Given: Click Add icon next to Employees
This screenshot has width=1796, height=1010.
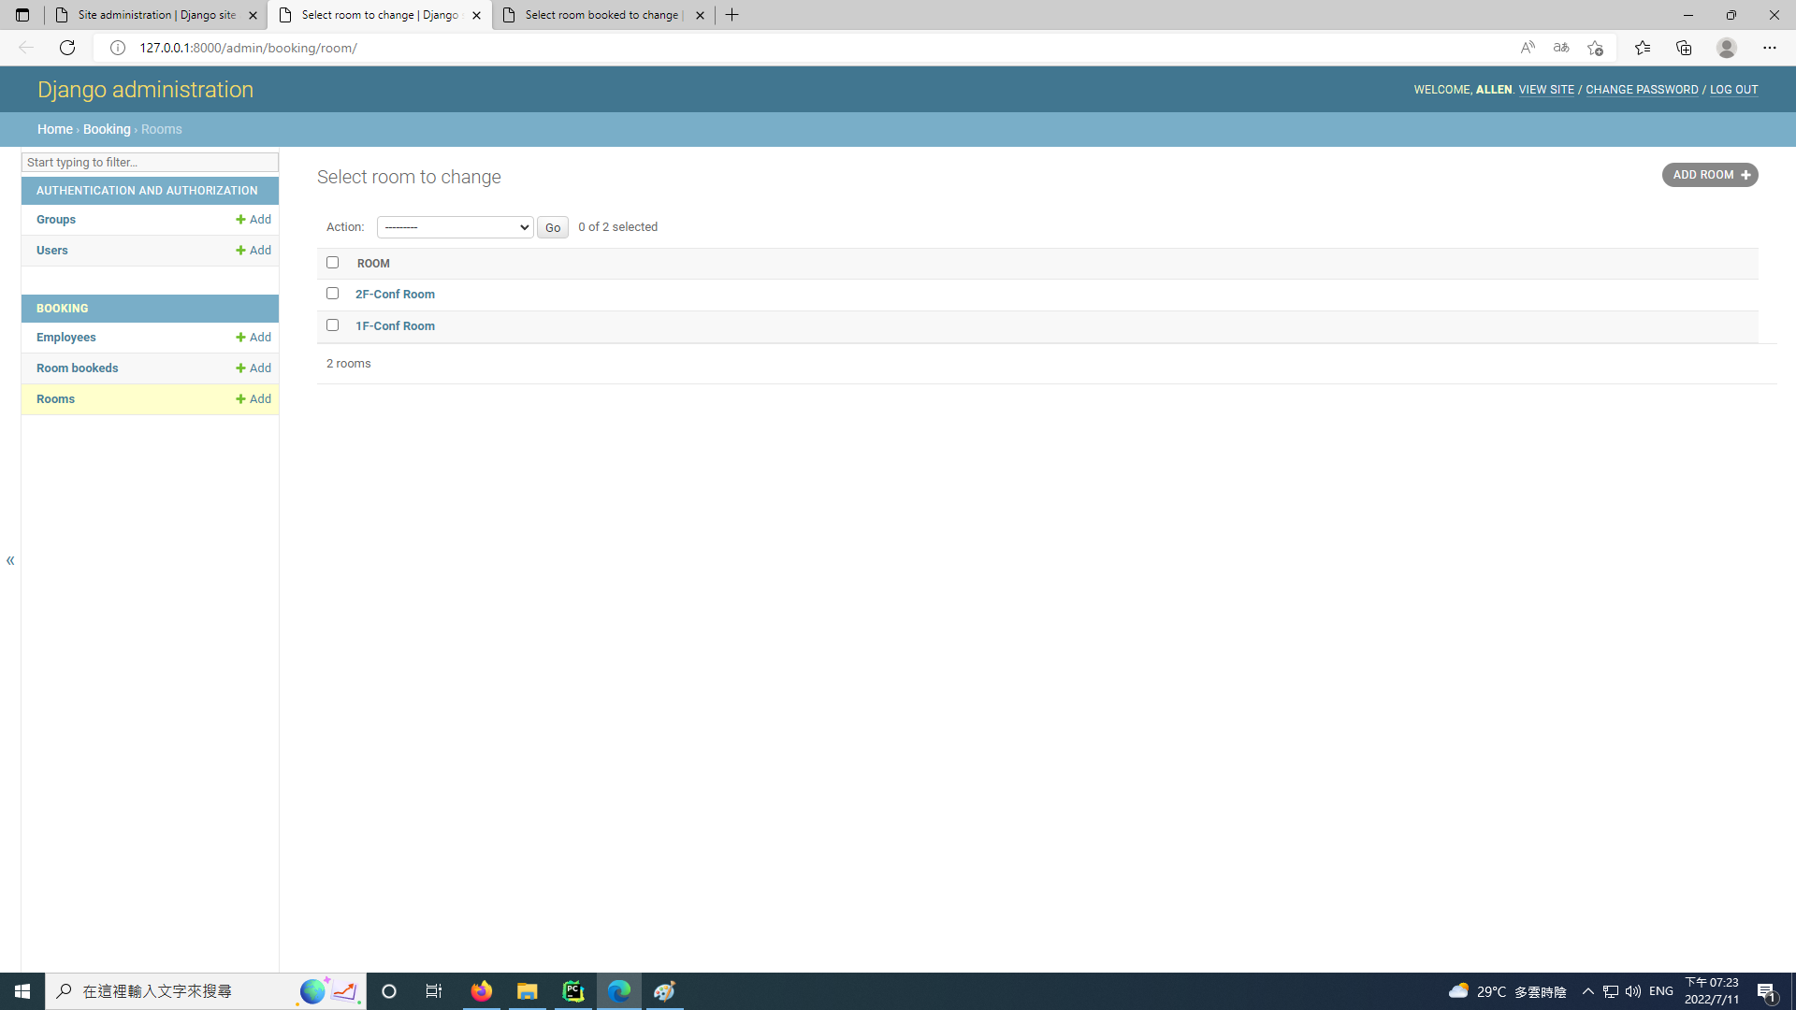Looking at the screenshot, I should 253,337.
